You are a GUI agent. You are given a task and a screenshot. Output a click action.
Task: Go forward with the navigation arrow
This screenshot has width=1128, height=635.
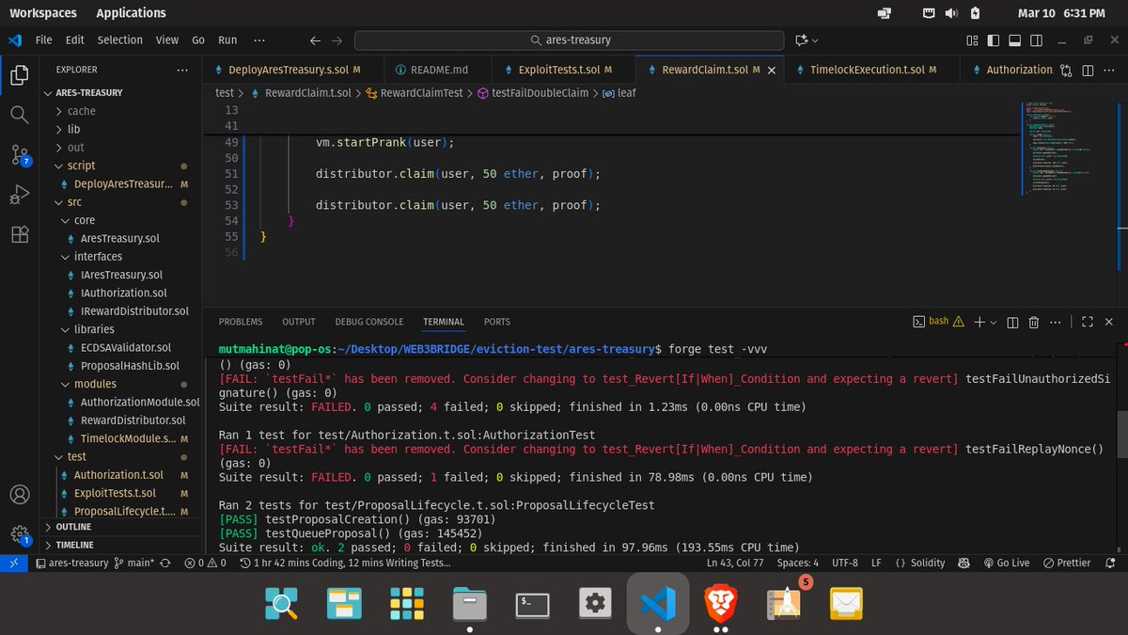tap(337, 40)
